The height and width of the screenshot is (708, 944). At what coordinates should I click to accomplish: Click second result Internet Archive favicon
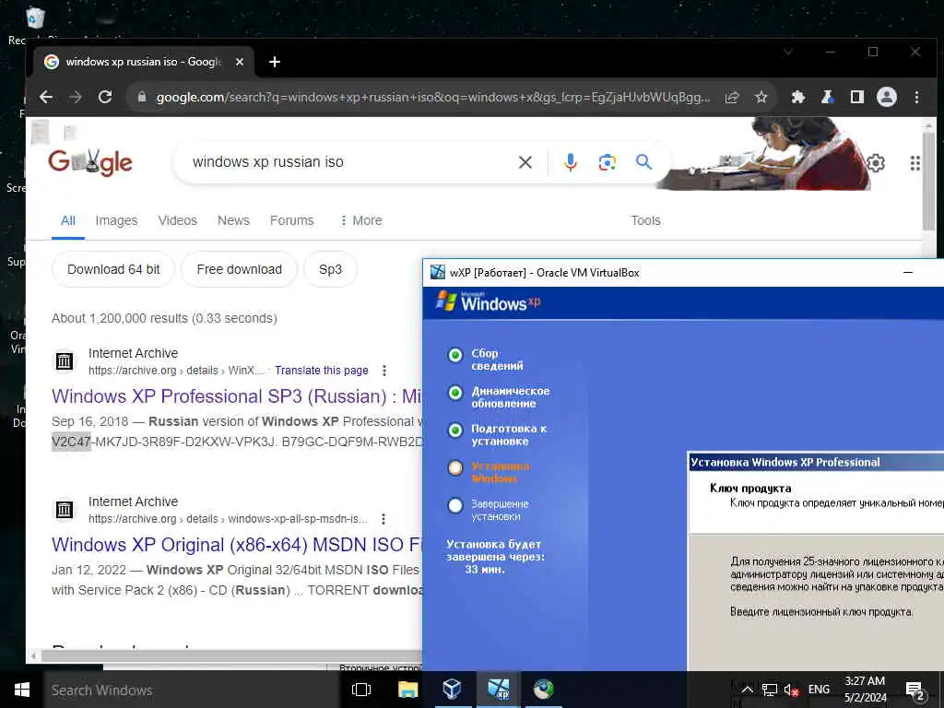coord(65,510)
